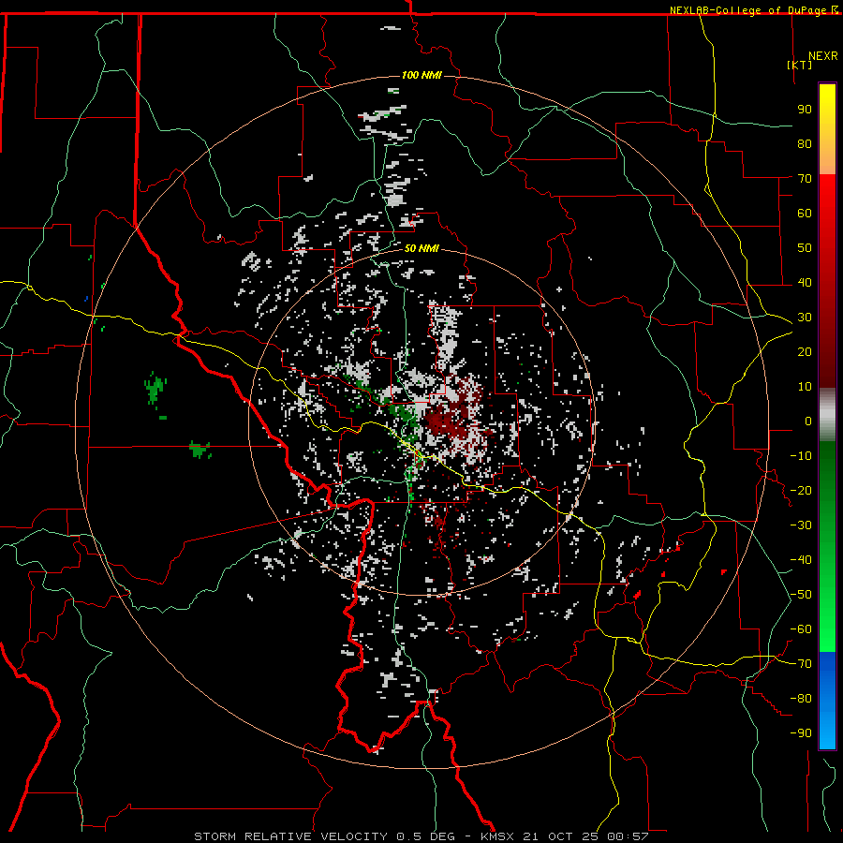
Task: Click the 0 knot scale label
Action: (x=808, y=421)
